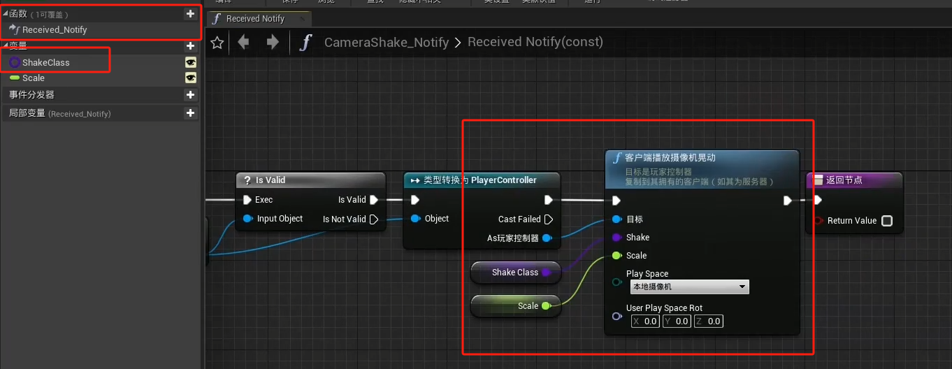Image resolution: width=952 pixels, height=369 pixels.
Task: Click cast node exec output pin
Action: 549,200
